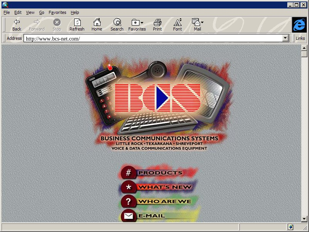Click the Internet Explorer logo icon
309x232 pixels.
point(299,25)
